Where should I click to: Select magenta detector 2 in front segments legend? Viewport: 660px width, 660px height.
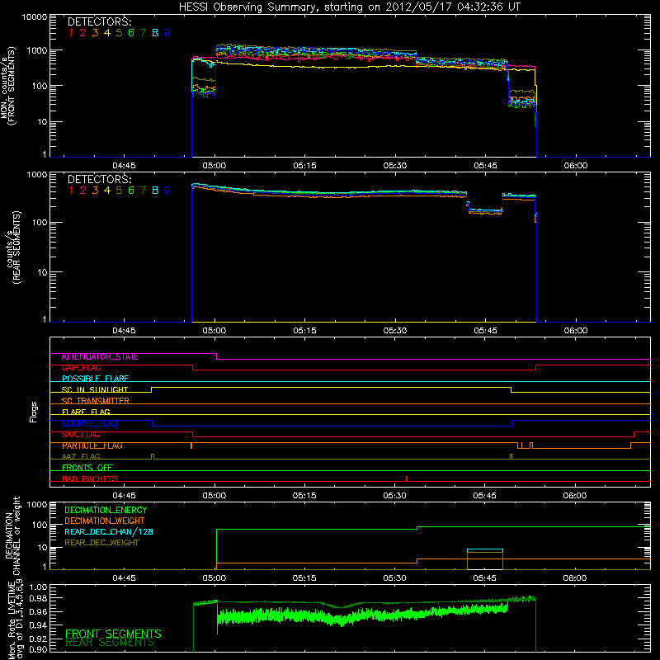tap(83, 33)
